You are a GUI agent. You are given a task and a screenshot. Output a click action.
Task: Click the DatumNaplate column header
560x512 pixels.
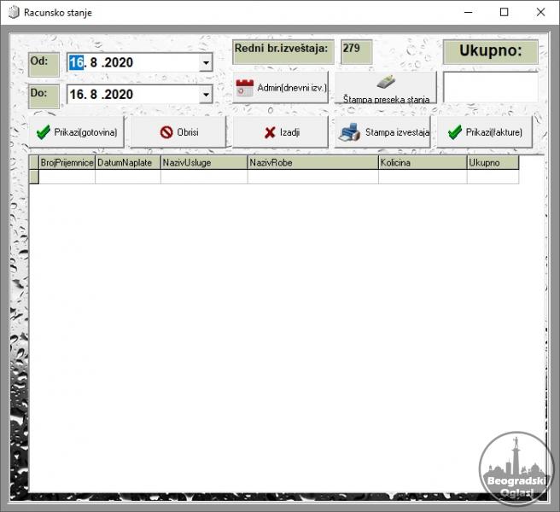coord(127,162)
